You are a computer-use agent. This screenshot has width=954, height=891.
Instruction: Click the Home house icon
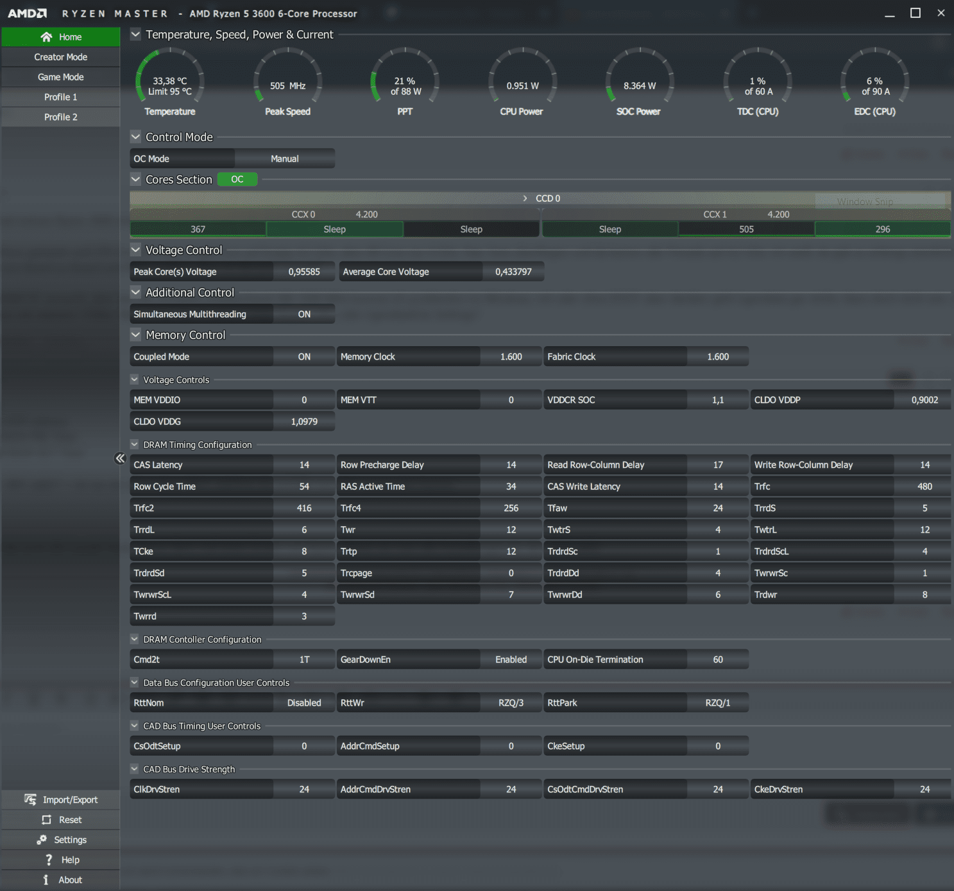[46, 37]
